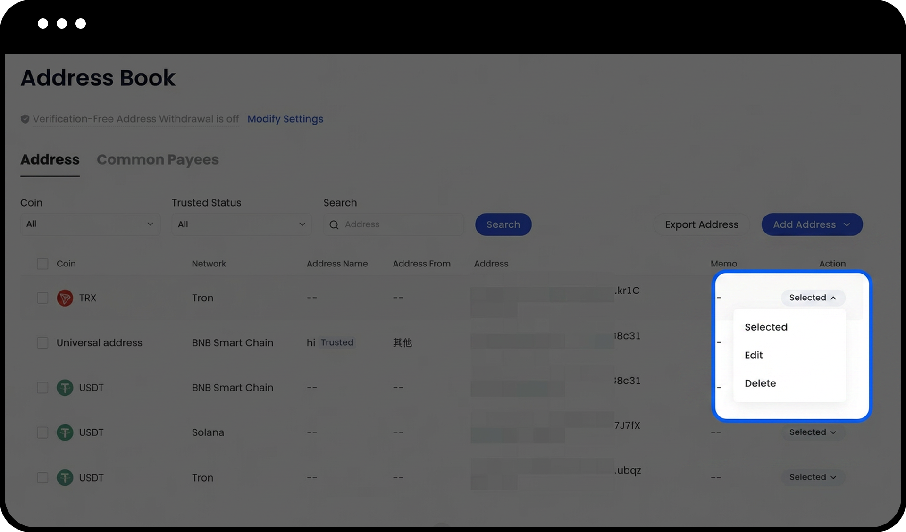Image resolution: width=906 pixels, height=532 pixels.
Task: Tick the select-all checkbox in header
Action: point(42,264)
